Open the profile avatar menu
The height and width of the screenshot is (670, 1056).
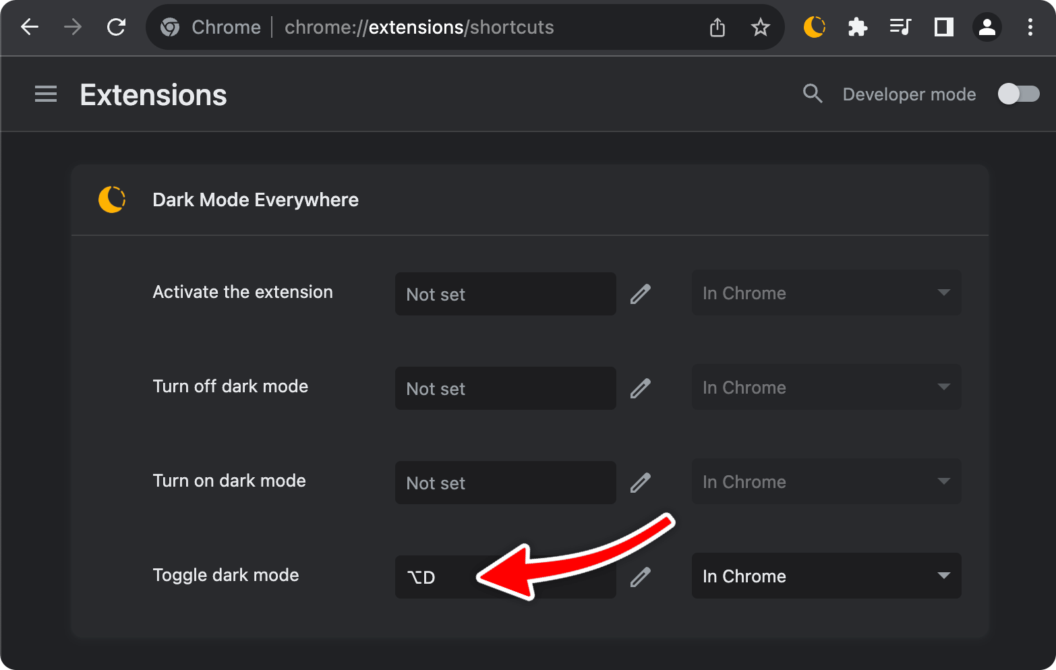987,27
